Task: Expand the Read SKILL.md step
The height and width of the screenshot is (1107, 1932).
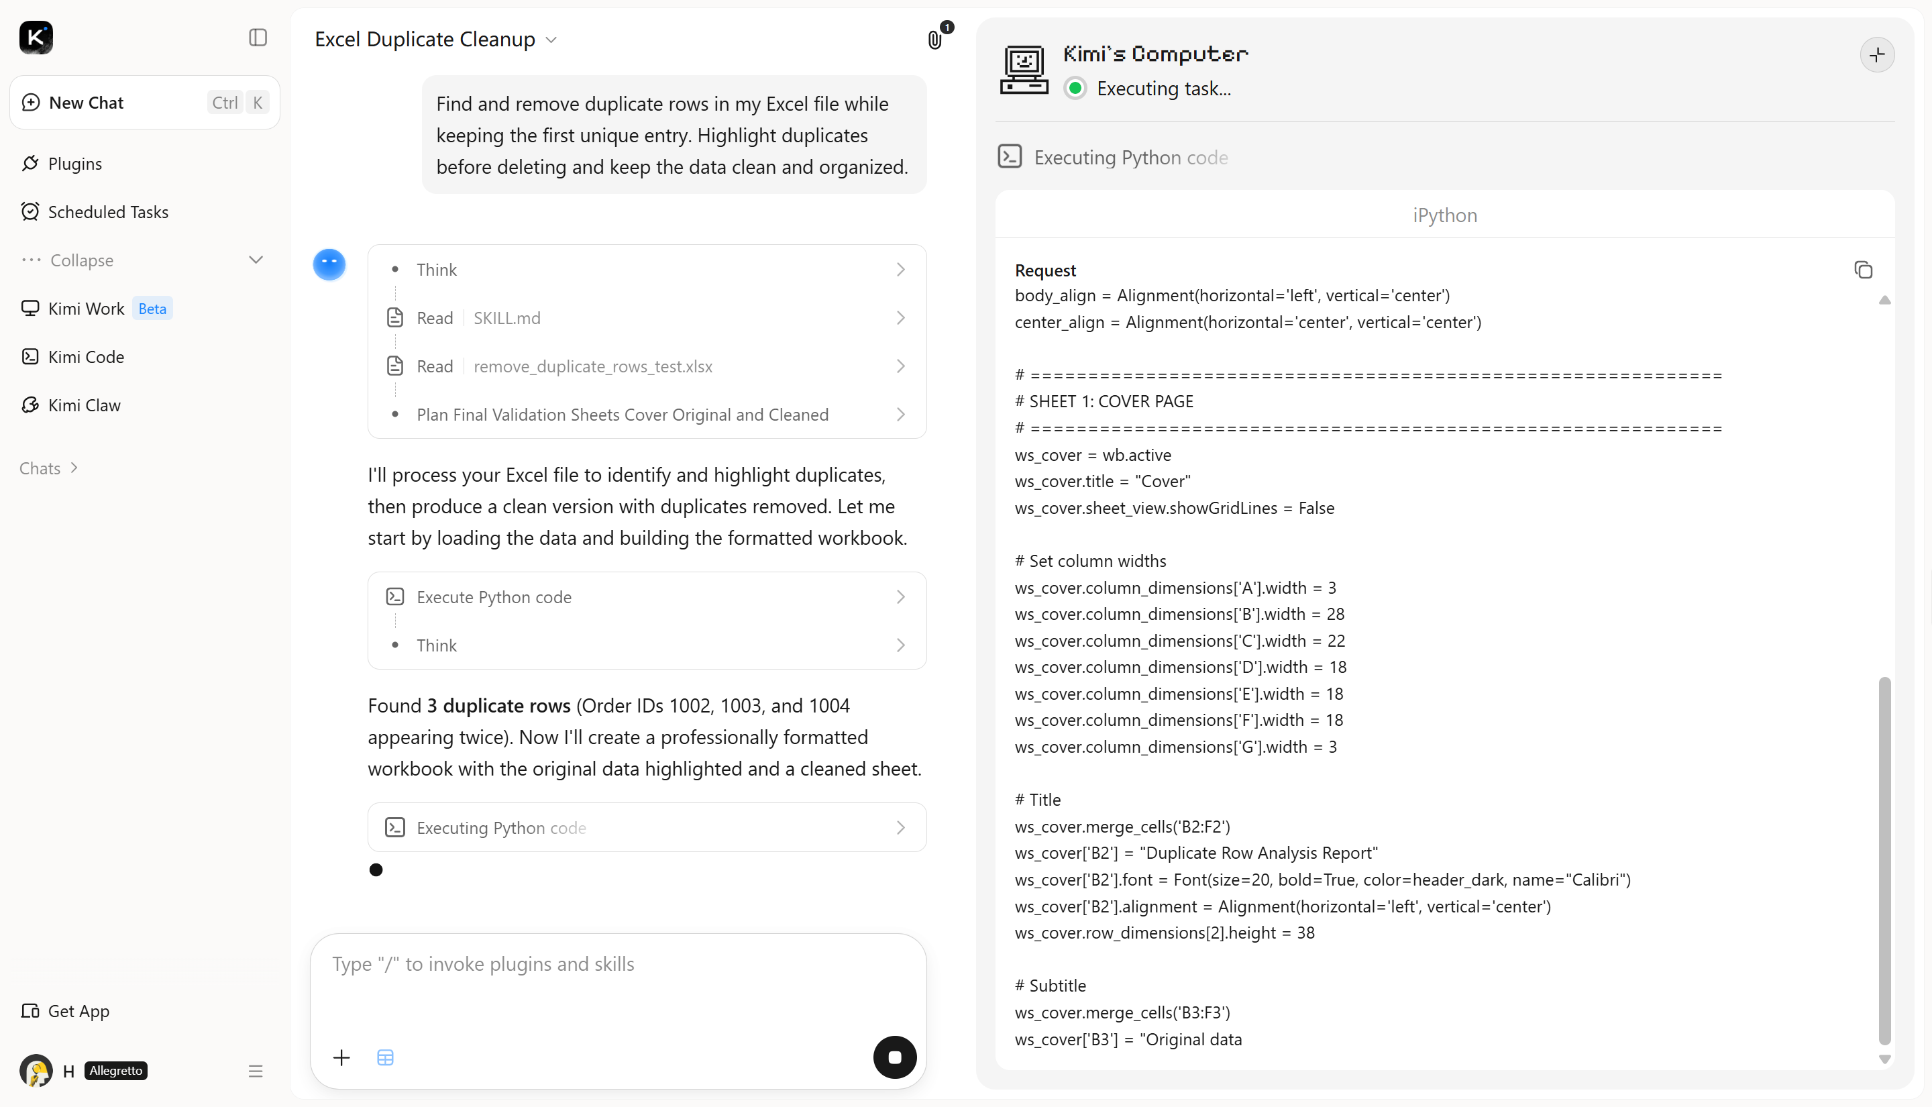Action: point(647,318)
